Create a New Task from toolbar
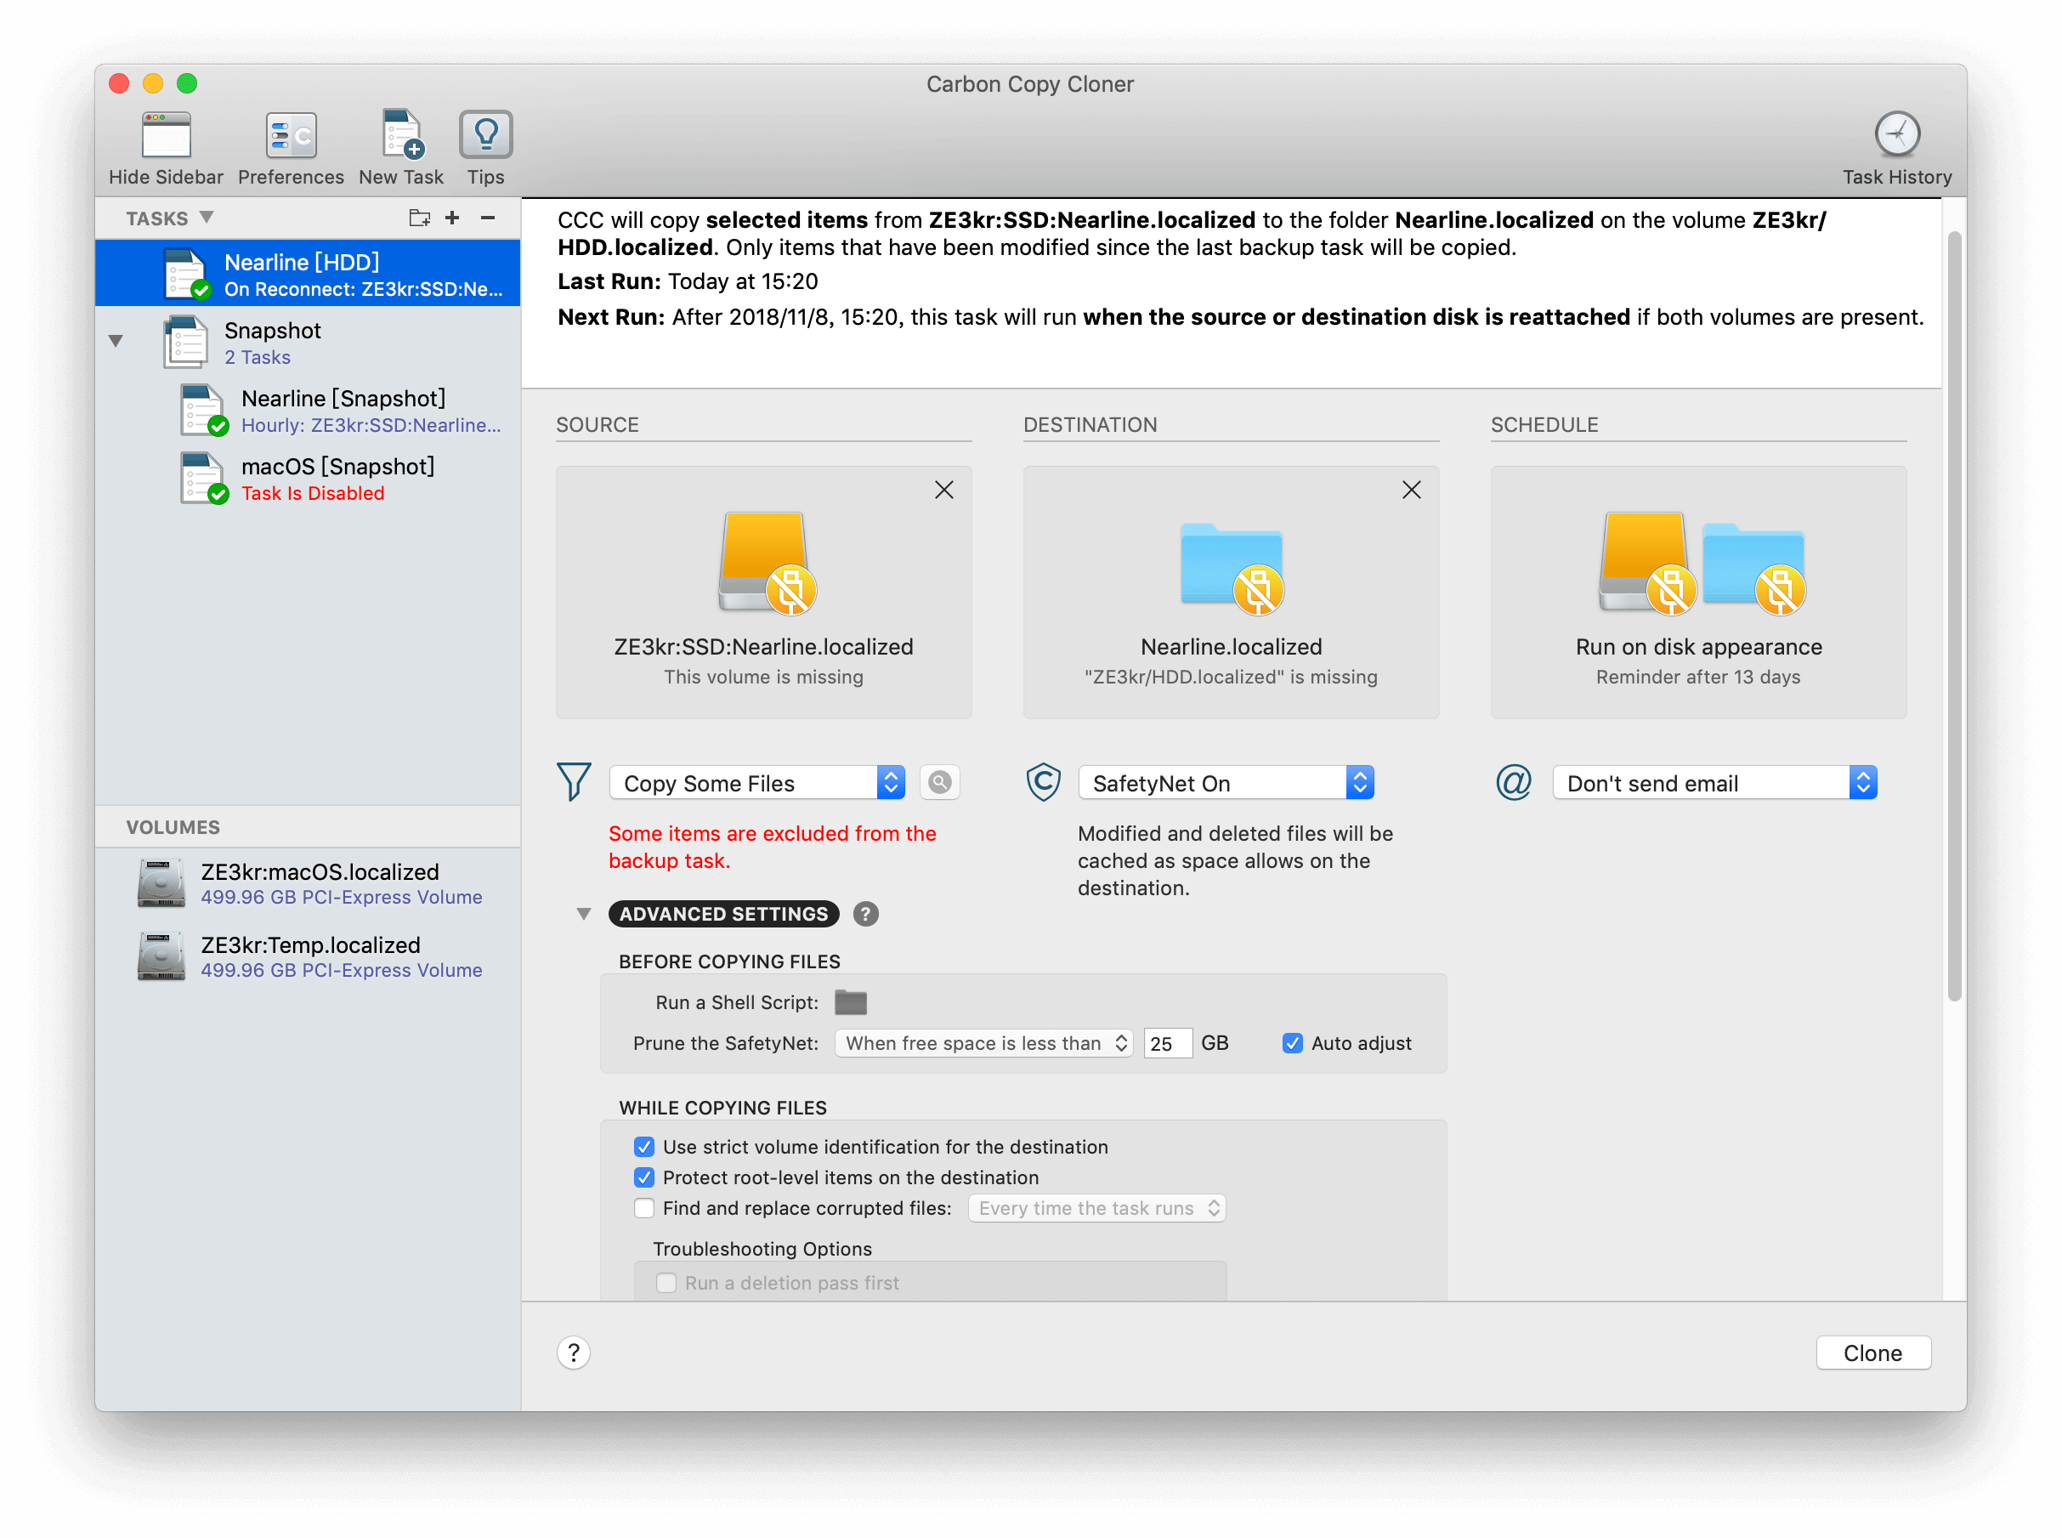The width and height of the screenshot is (2062, 1537). click(x=401, y=136)
